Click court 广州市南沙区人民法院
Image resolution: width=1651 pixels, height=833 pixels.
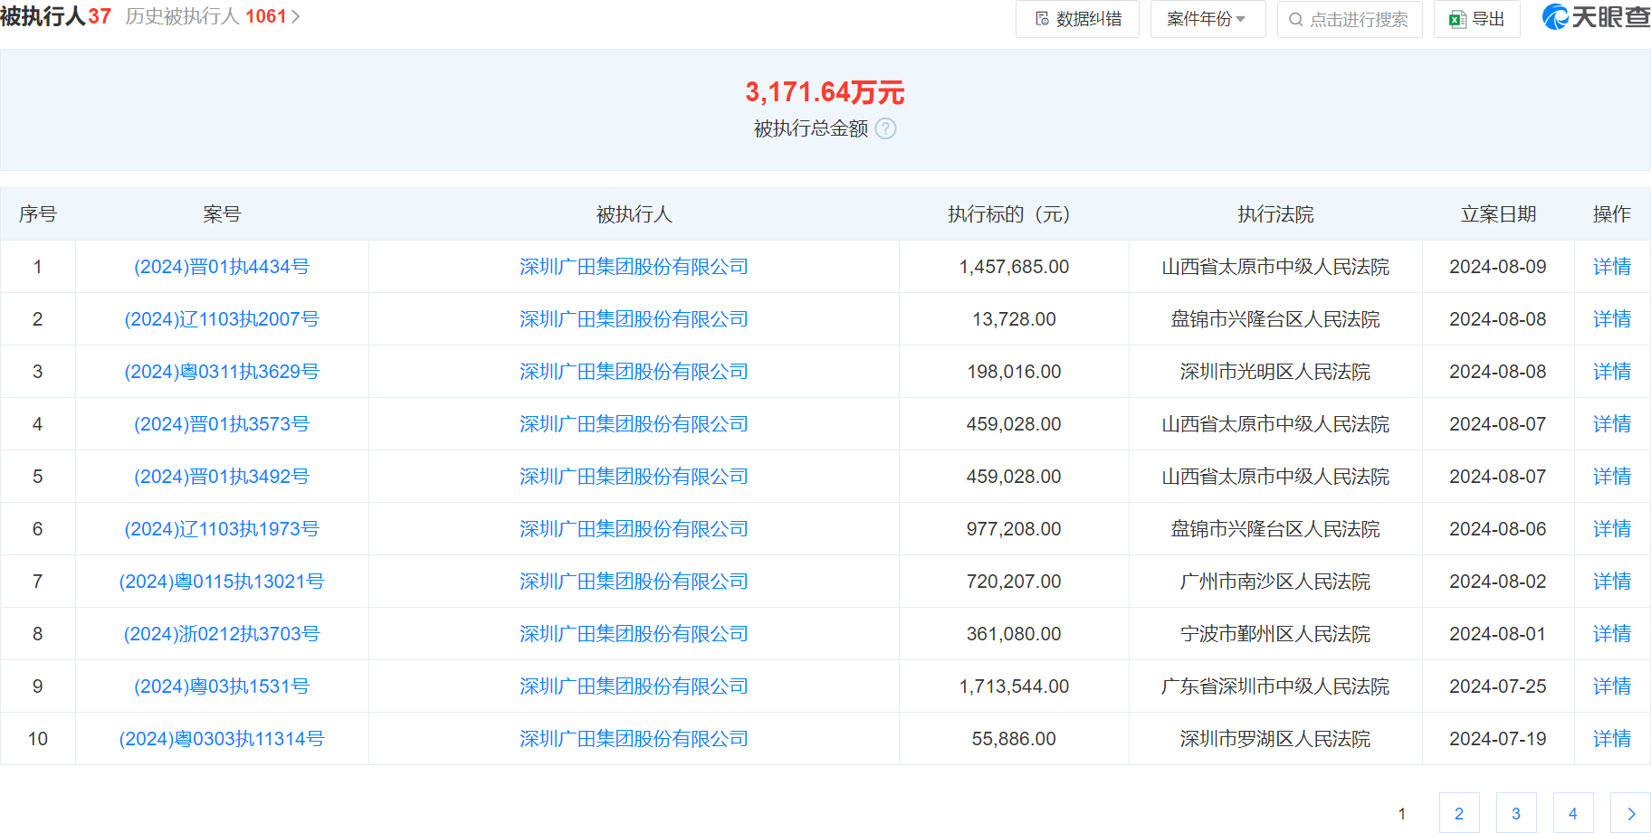pyautogui.click(x=1275, y=582)
